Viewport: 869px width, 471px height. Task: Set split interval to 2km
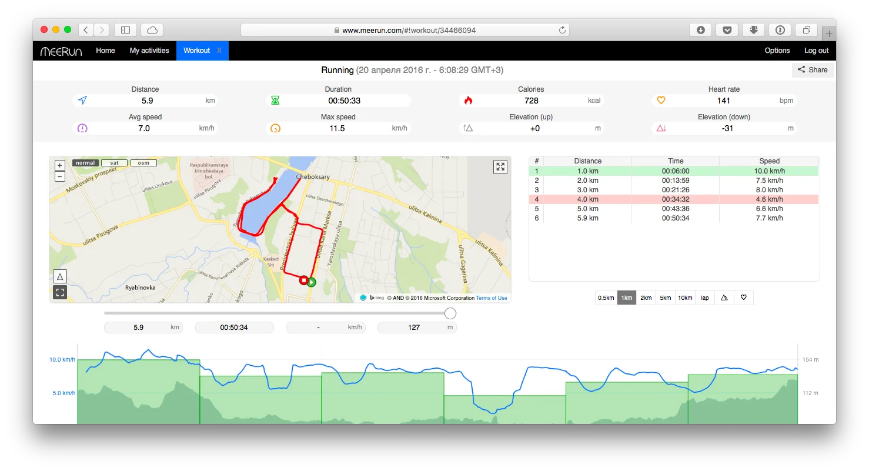tap(646, 298)
